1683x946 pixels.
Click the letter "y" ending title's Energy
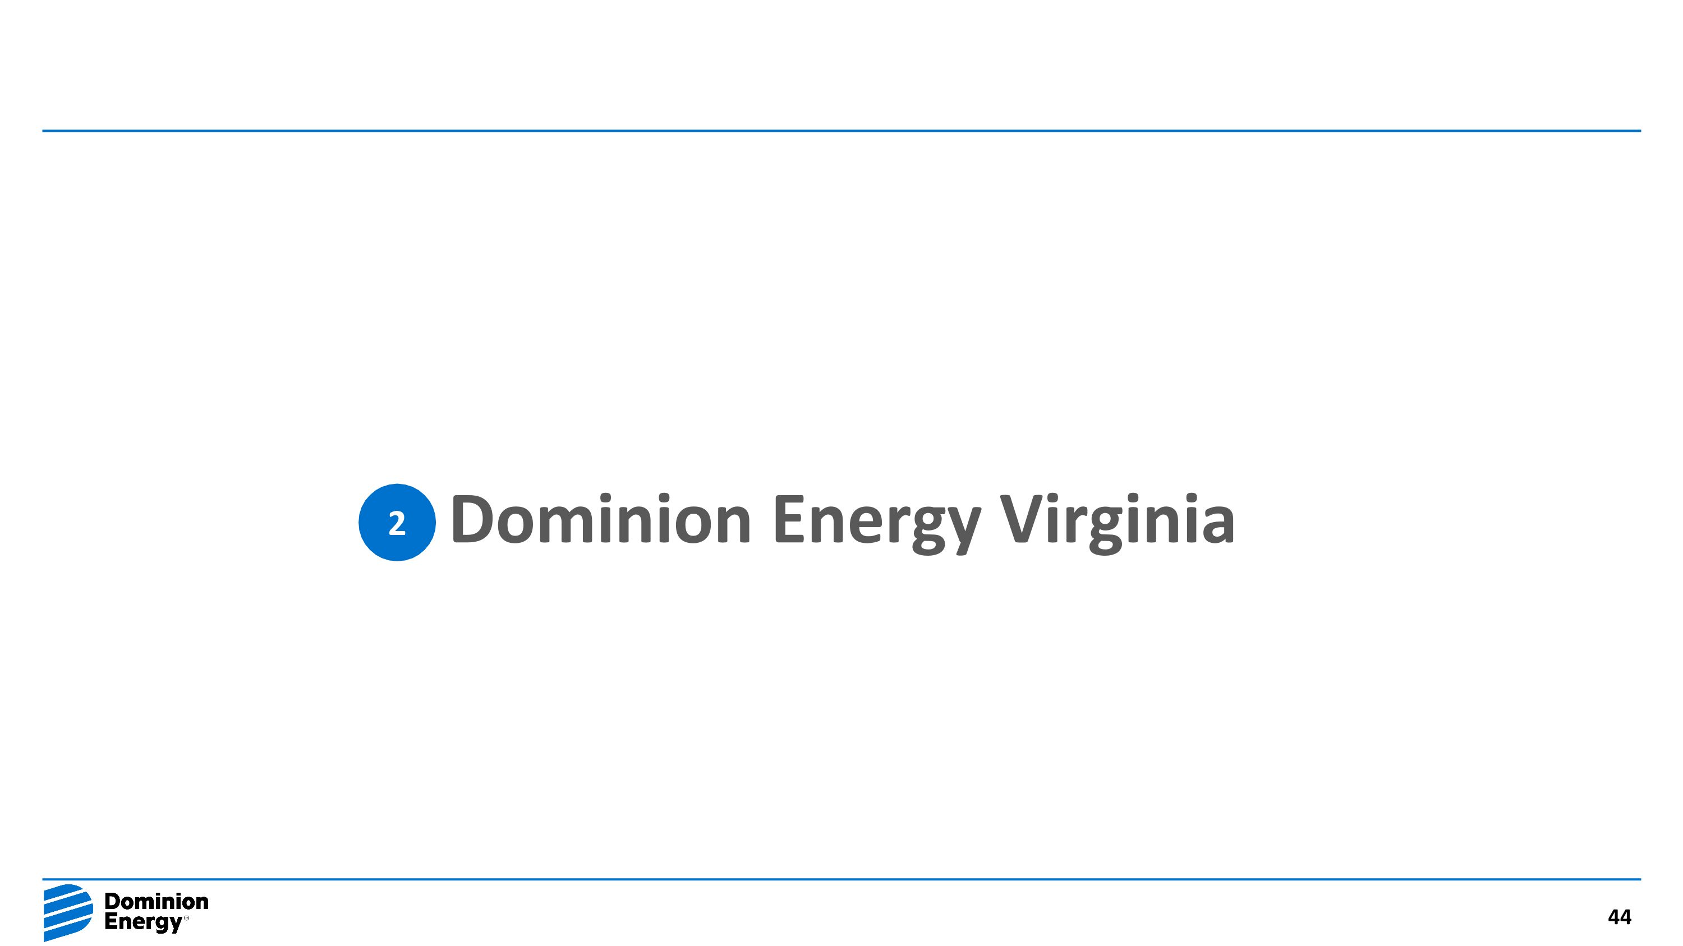point(960,525)
